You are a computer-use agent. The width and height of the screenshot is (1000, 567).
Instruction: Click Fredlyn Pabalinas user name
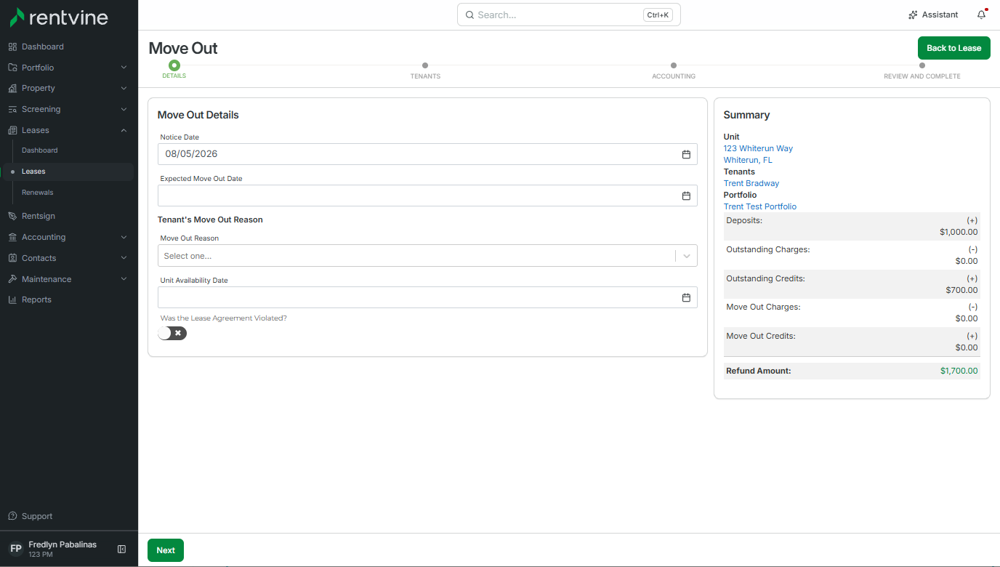62,544
